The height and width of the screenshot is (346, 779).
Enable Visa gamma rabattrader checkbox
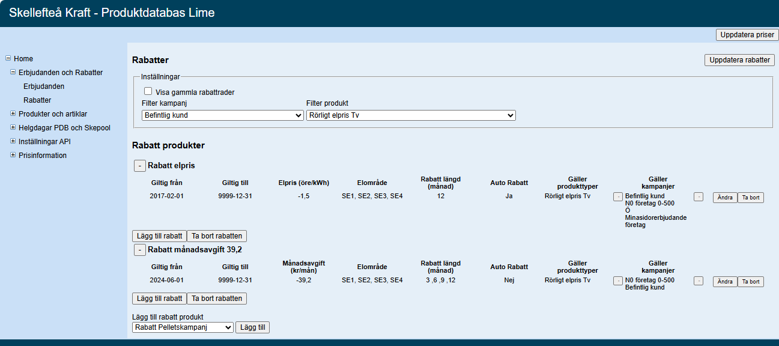(x=148, y=91)
